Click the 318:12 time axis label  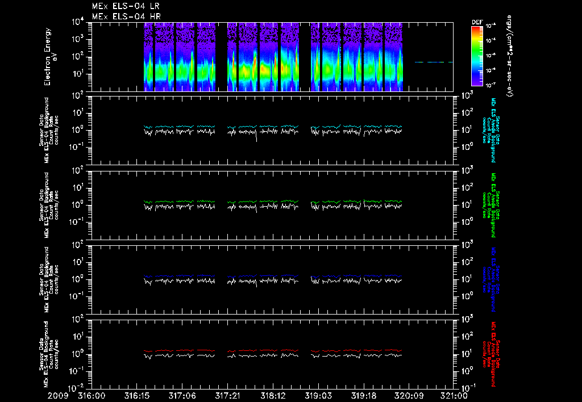273,396
